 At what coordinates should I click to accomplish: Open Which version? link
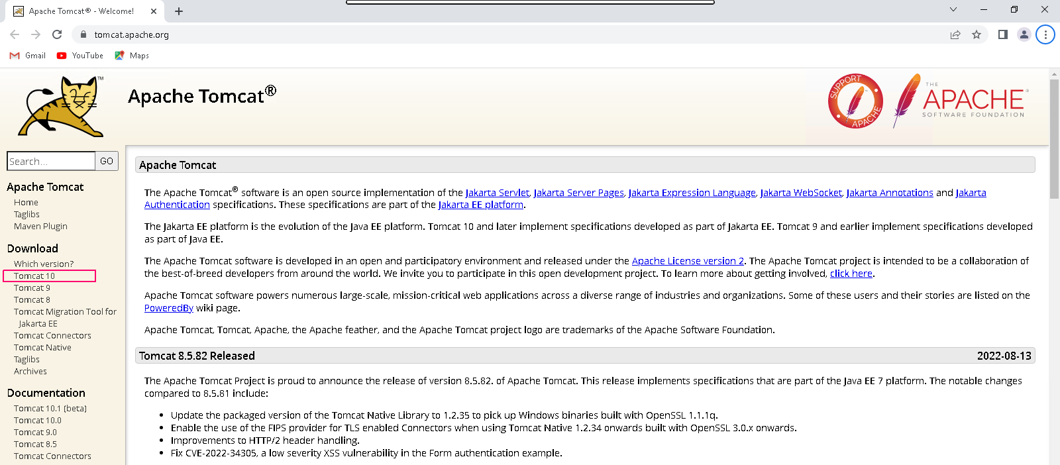coord(44,264)
